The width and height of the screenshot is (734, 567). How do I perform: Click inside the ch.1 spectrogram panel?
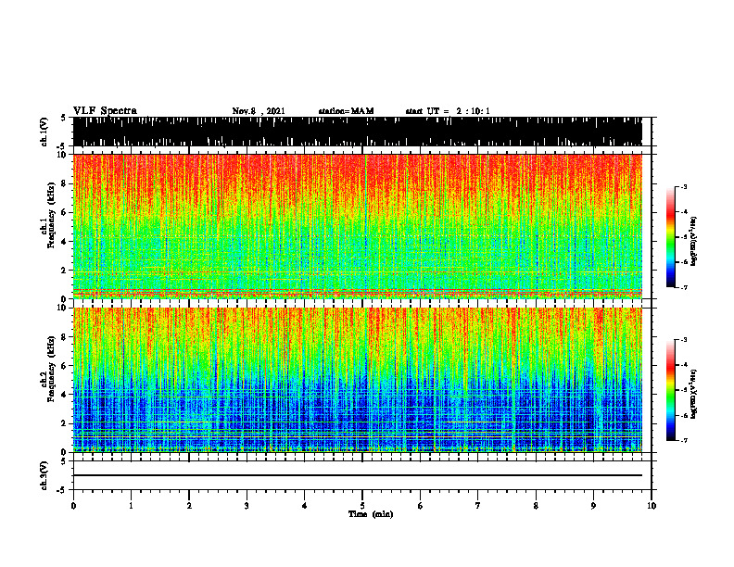click(x=357, y=226)
